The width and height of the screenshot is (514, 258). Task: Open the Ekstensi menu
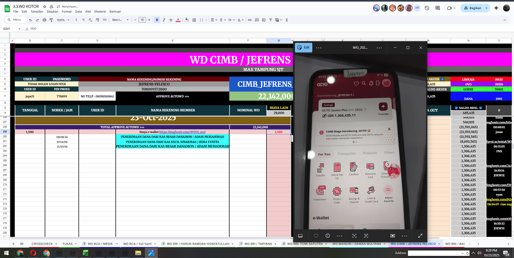pyautogui.click(x=100, y=12)
